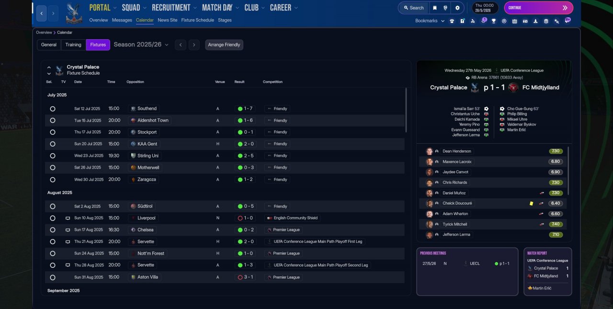This screenshot has width=613, height=309.
Task: Click substitution icon on Daniel Muñoz row
Action: (x=542, y=193)
